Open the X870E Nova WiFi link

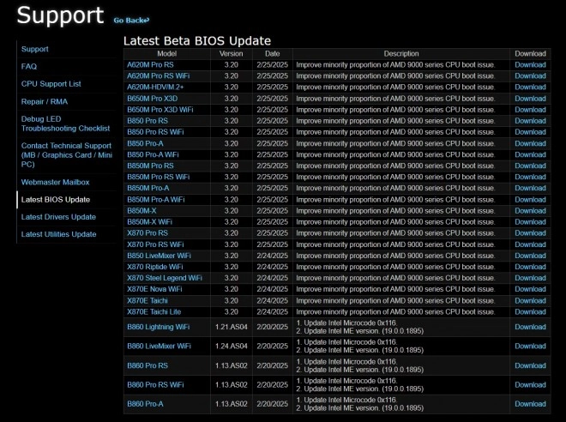154,289
